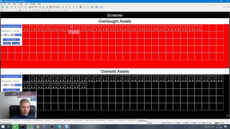The image size is (230, 129).
Task: Switch to M30 timeframe
Action: (x=49, y=10)
